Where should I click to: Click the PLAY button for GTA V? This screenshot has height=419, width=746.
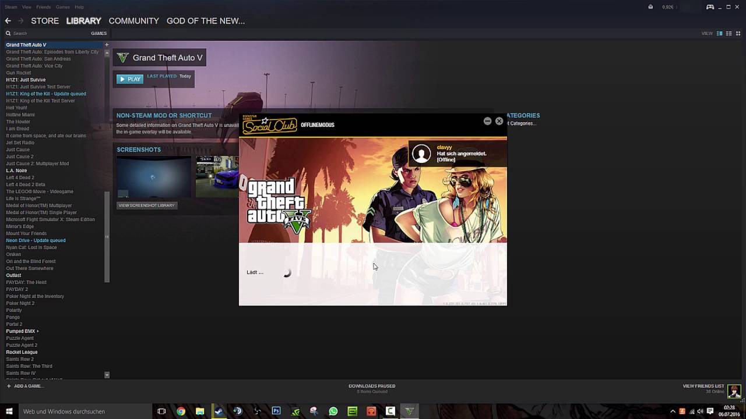tap(130, 79)
